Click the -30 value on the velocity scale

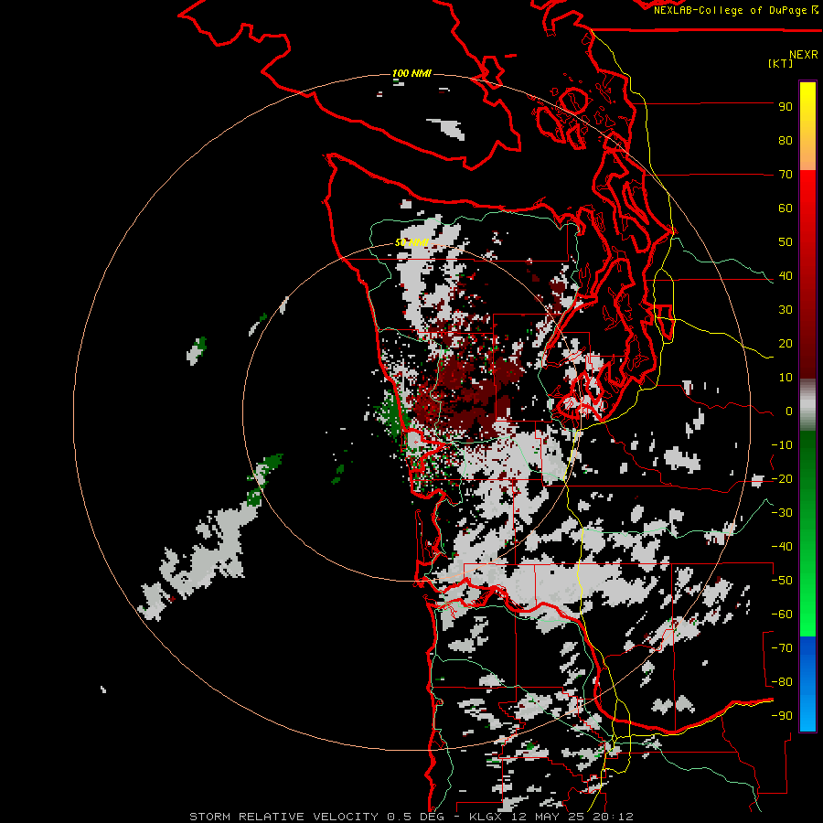[x=782, y=513]
